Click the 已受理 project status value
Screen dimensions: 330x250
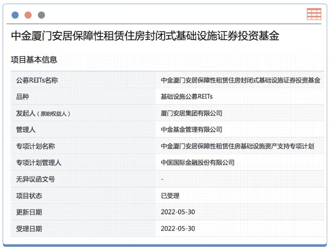170,196
